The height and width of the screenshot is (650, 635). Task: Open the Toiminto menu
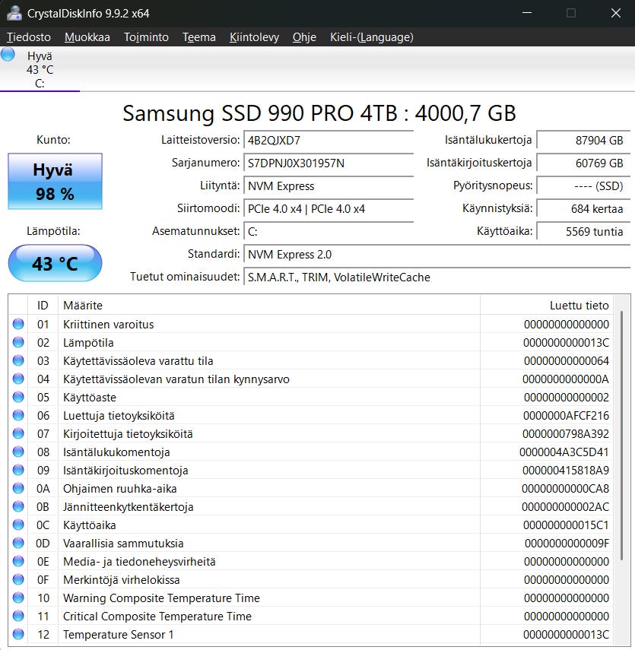tap(147, 37)
